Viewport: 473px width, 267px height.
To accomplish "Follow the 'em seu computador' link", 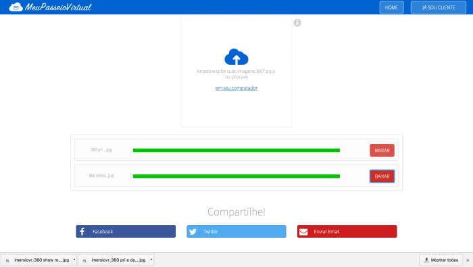I will 236,88.
